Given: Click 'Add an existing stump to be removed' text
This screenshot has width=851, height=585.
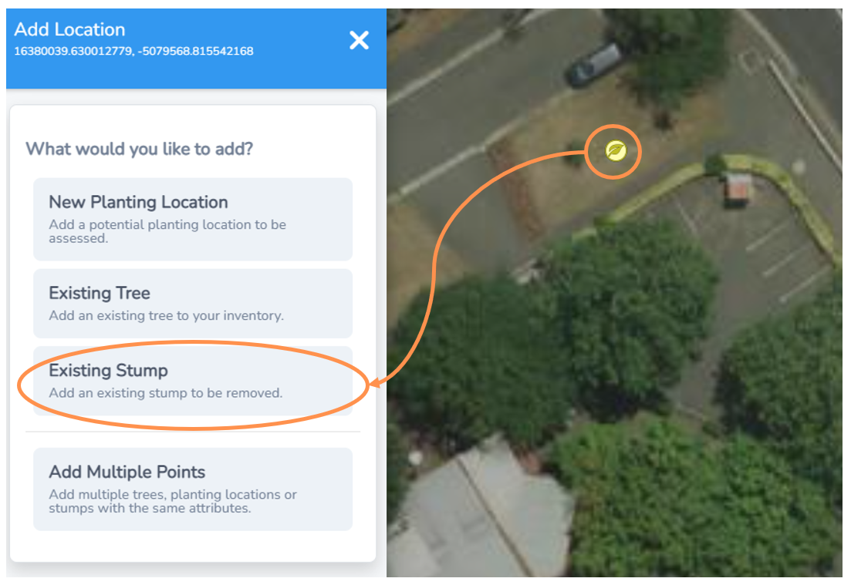Looking at the screenshot, I should [166, 393].
